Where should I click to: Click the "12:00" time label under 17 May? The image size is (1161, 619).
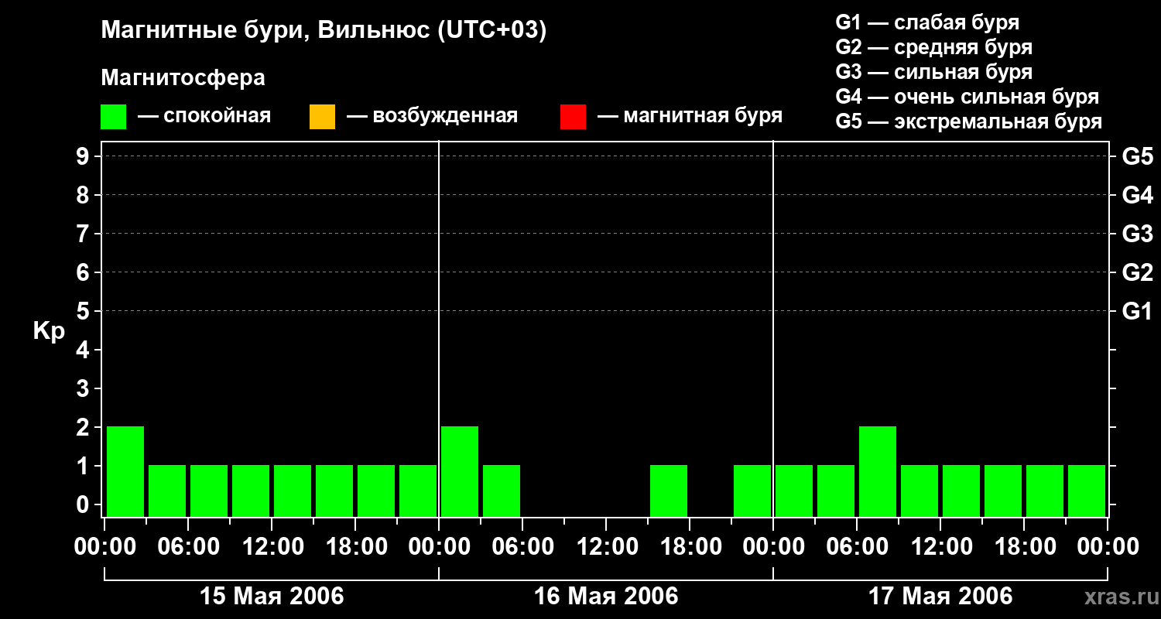[940, 547]
